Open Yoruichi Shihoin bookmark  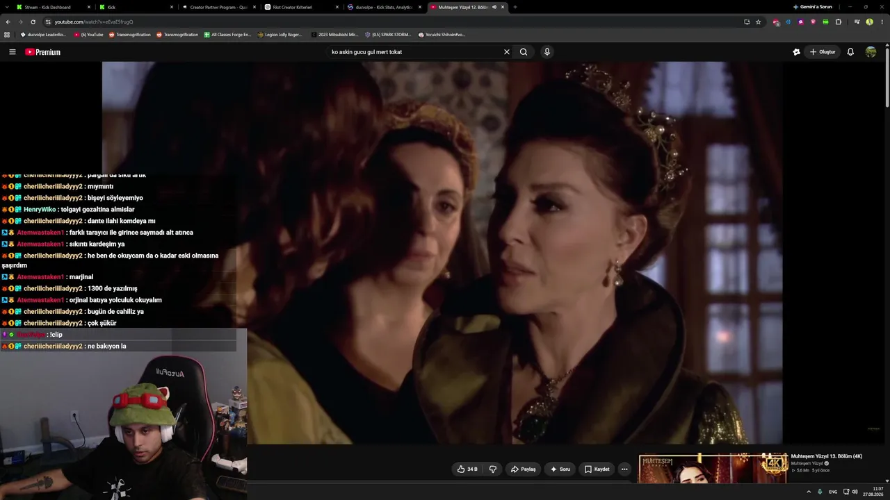tap(442, 34)
